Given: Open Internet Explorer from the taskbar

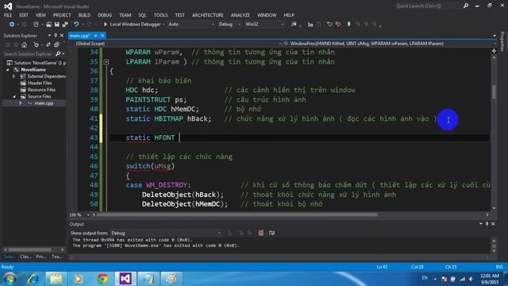Looking at the screenshot, I should coord(33,279).
